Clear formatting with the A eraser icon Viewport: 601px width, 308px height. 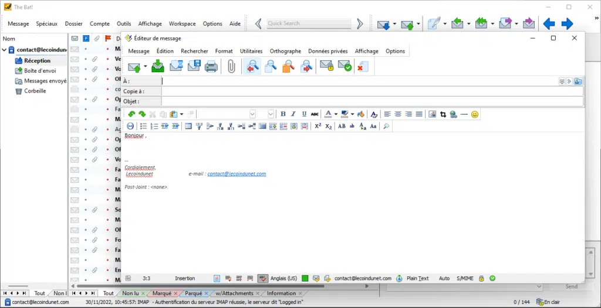click(x=374, y=114)
